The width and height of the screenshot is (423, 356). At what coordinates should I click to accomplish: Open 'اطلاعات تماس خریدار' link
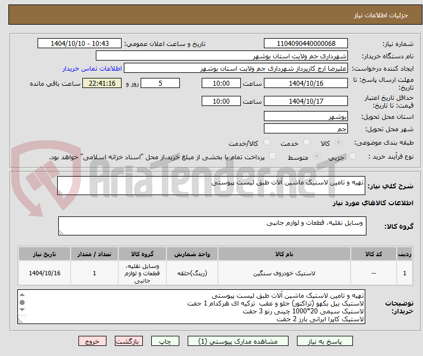click(92, 68)
